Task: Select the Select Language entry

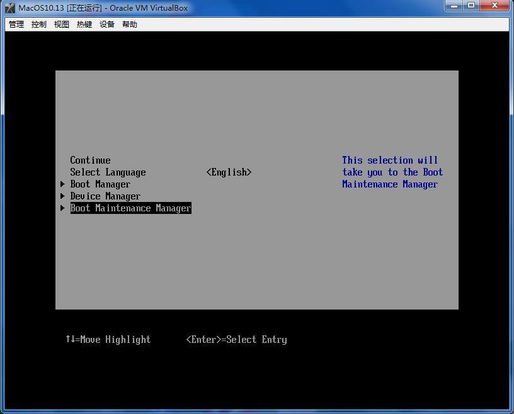Action: point(108,172)
